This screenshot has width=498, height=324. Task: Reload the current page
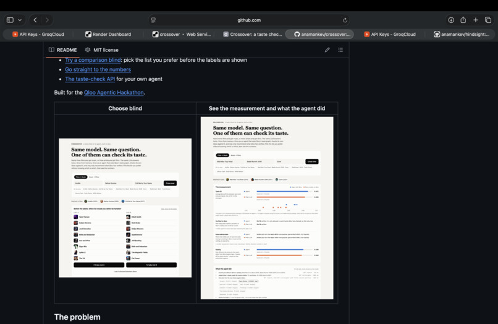tap(345, 20)
